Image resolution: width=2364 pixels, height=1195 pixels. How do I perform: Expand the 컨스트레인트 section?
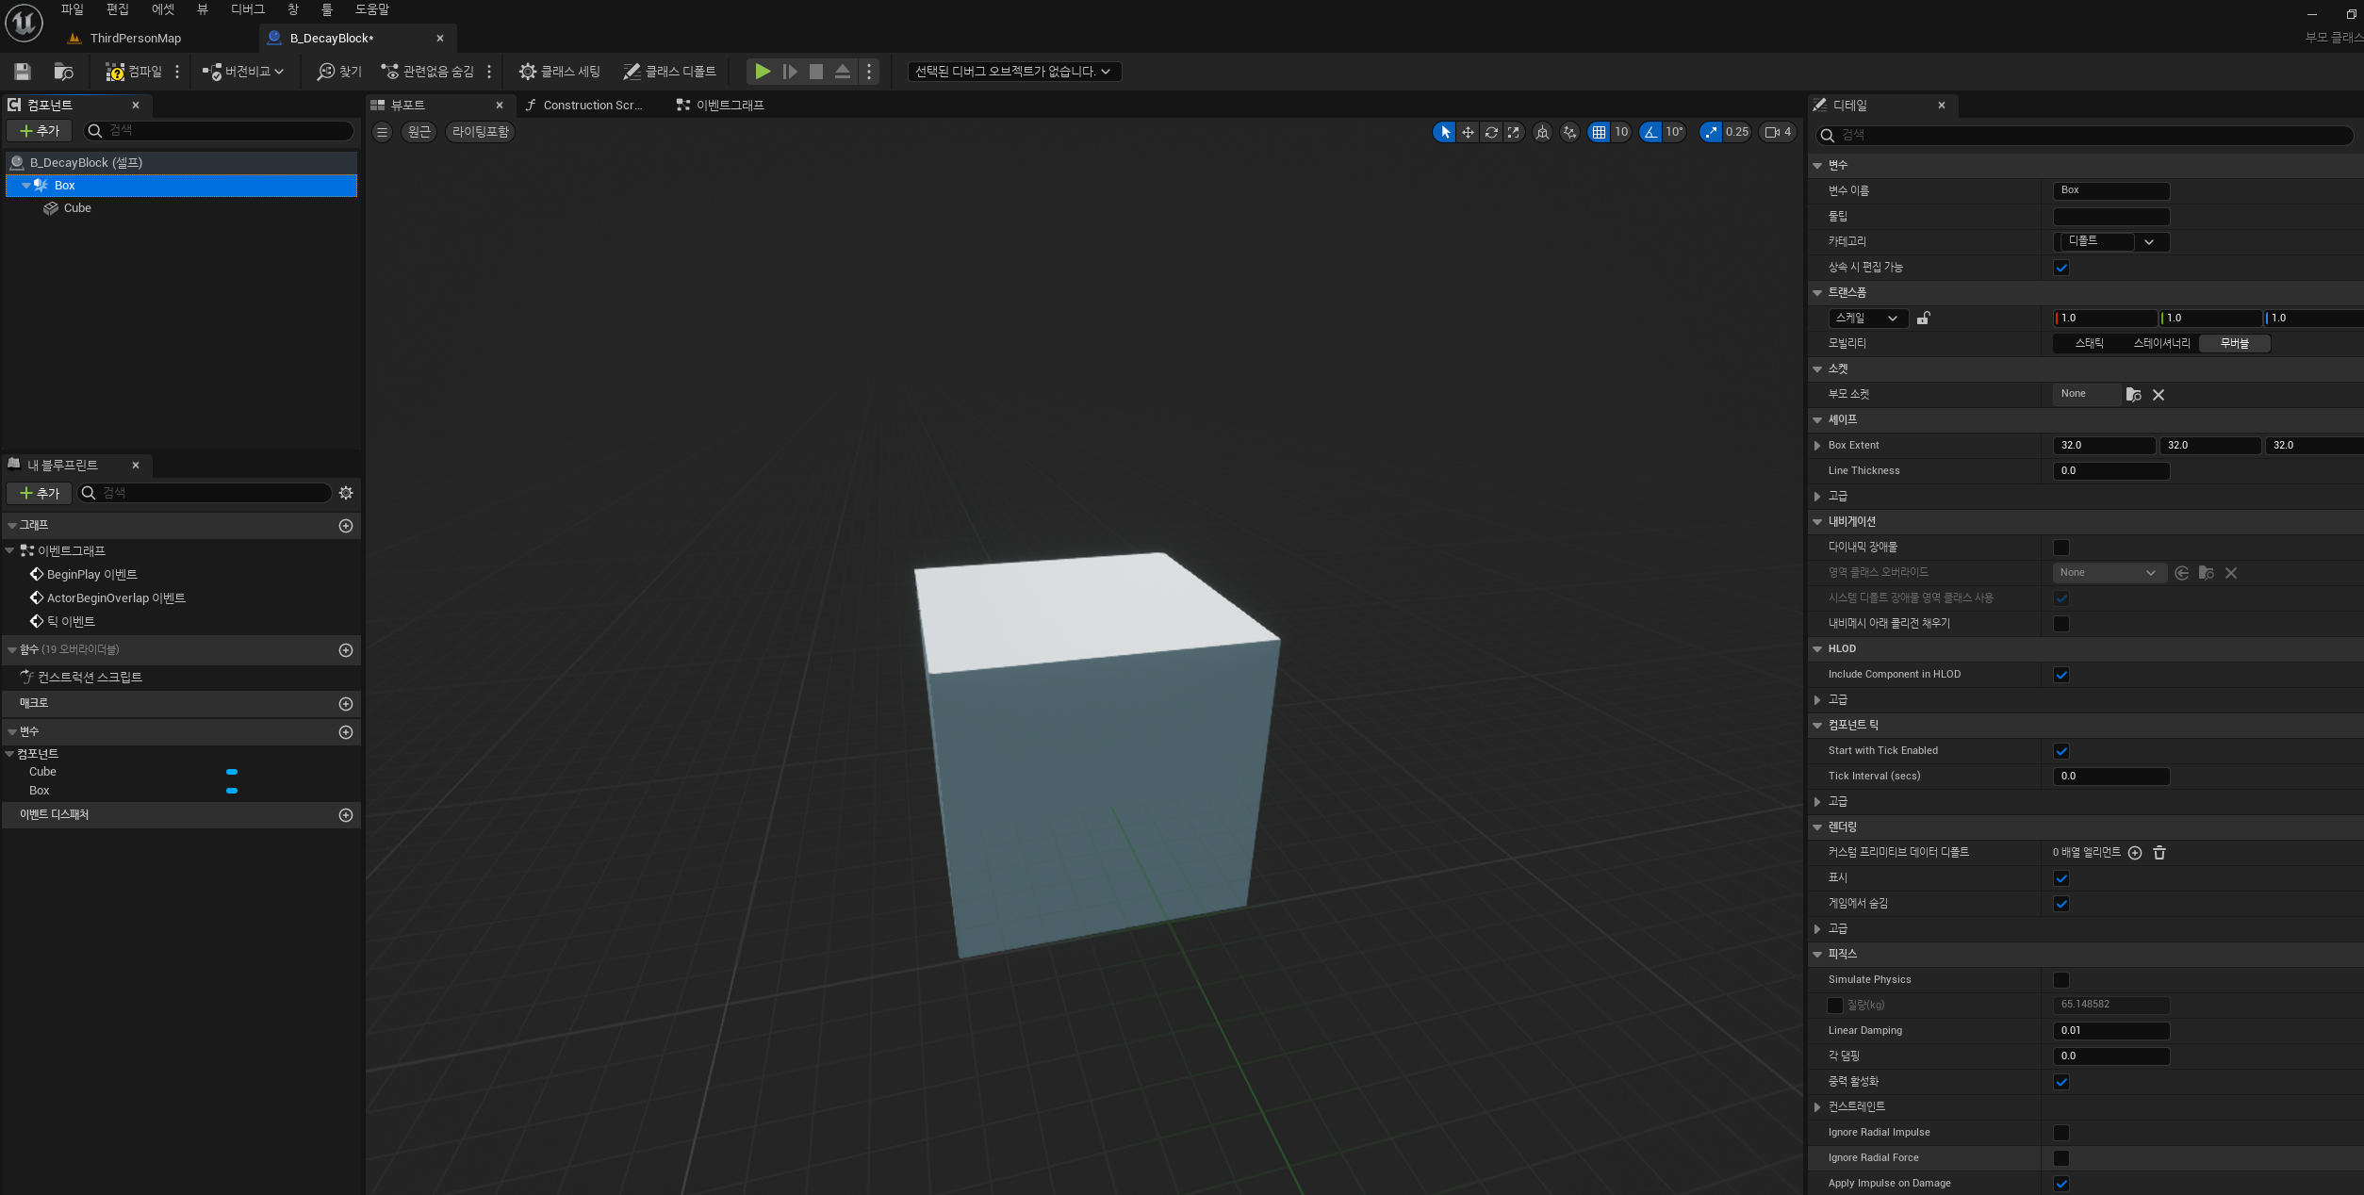click(x=1817, y=1107)
